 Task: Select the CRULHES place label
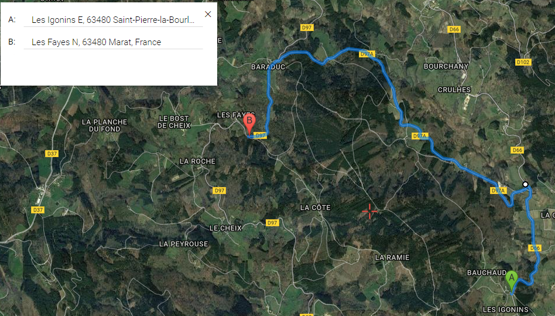454,90
